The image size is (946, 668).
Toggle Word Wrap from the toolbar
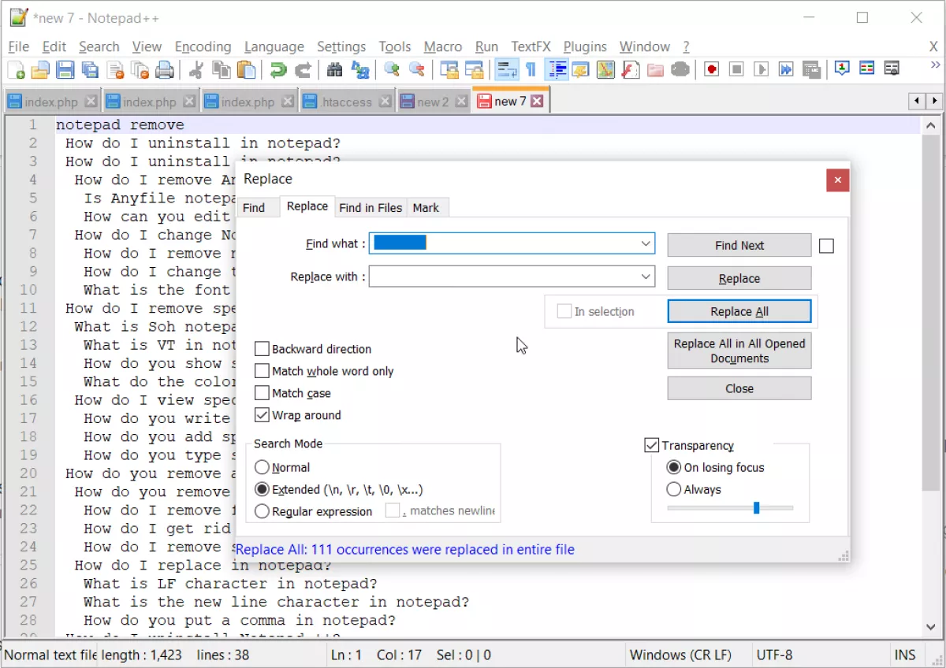(507, 69)
